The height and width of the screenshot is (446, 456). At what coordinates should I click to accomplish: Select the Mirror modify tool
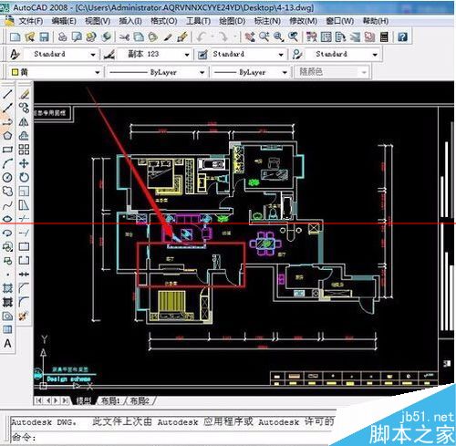point(24,121)
